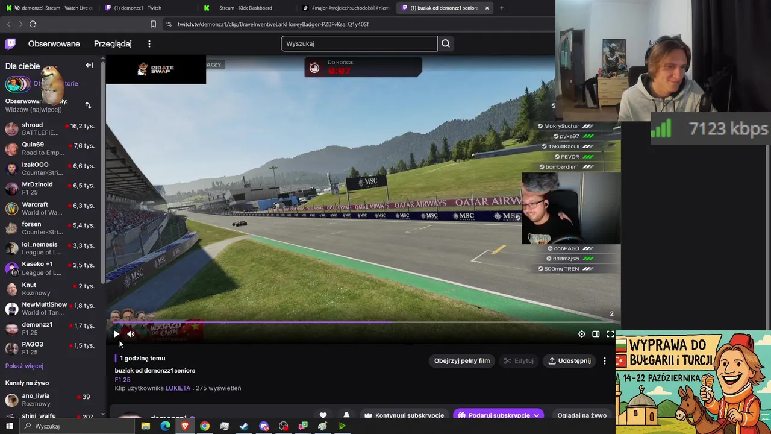Open File Explorer from taskbar

pyautogui.click(x=145, y=426)
